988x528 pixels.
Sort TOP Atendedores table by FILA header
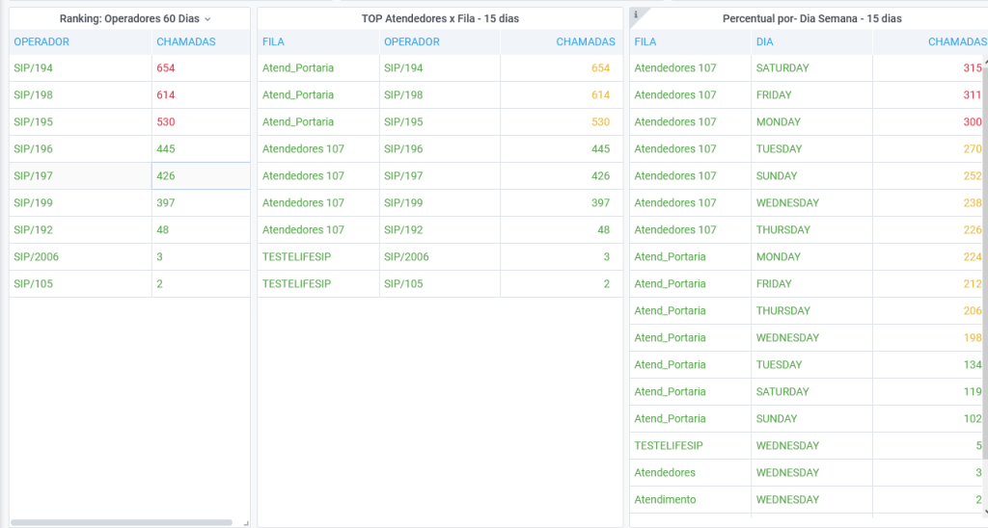pos(273,42)
